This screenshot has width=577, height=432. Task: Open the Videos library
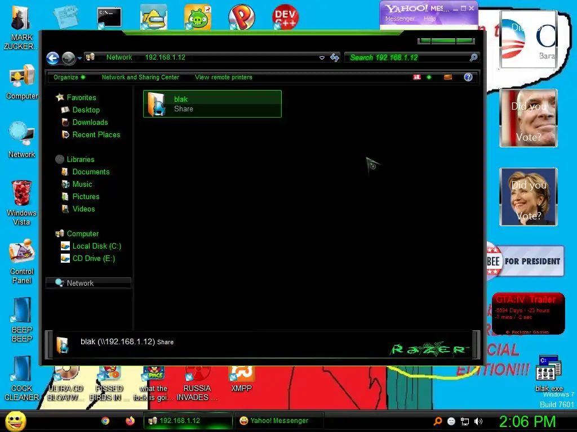83,209
